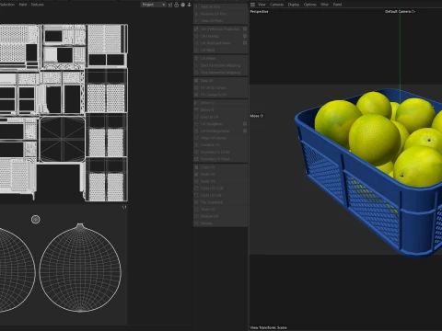The height and width of the screenshot is (331, 442).
Task: Cycle UV counter-clockwise (CCW)
Action: pos(220,188)
